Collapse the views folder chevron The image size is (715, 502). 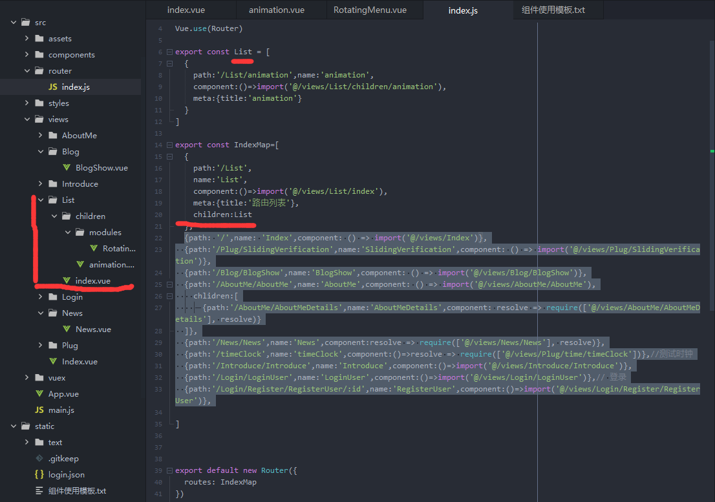(27, 119)
